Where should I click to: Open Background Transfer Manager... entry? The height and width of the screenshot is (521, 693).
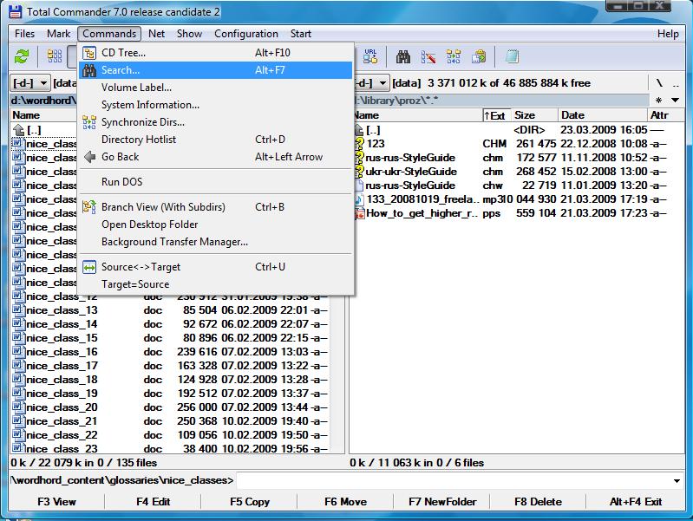tap(216, 242)
